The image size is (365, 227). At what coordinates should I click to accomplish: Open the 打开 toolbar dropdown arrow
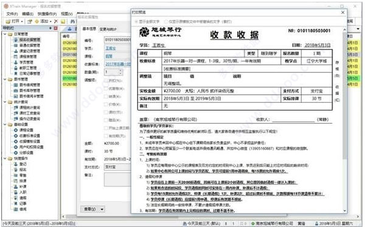click(x=22, y=21)
